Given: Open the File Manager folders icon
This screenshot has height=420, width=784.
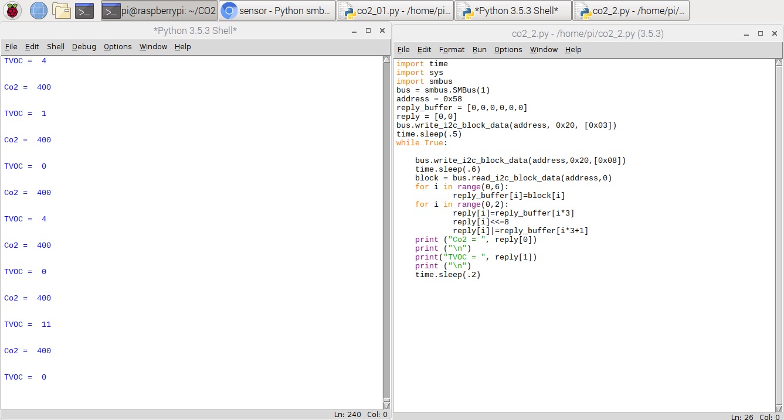Looking at the screenshot, I should (x=62, y=10).
